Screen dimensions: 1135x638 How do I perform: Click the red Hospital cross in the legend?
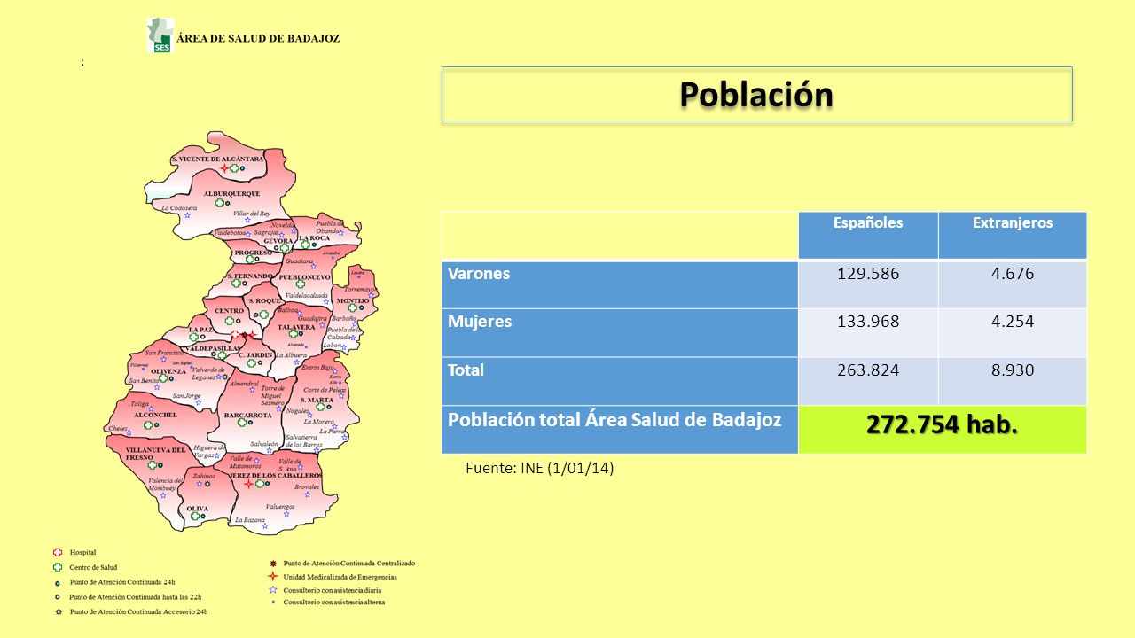pos(58,552)
